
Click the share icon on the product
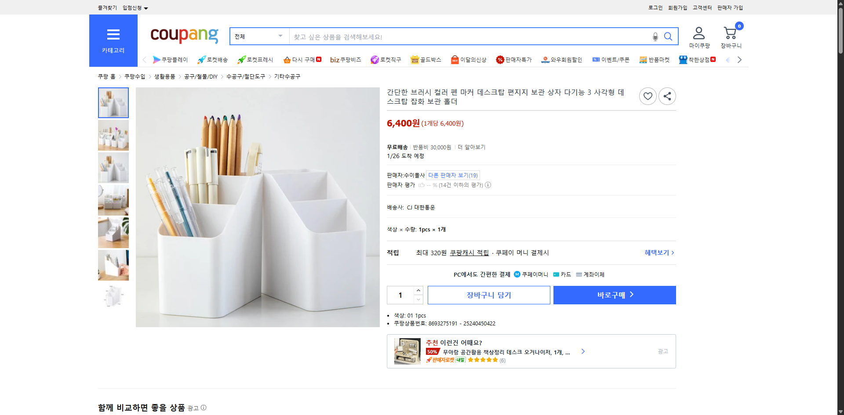(x=667, y=96)
